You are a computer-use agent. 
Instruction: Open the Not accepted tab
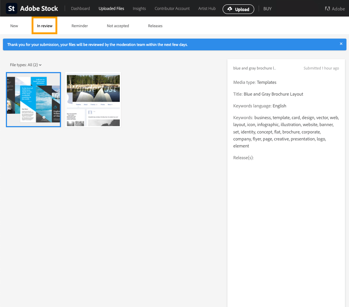click(118, 26)
